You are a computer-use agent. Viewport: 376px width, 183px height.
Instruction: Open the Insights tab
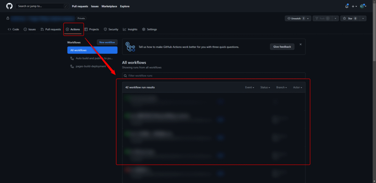click(130, 29)
